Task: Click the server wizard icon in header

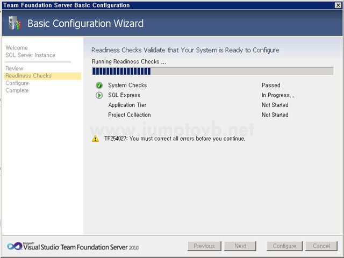Action: (15, 23)
